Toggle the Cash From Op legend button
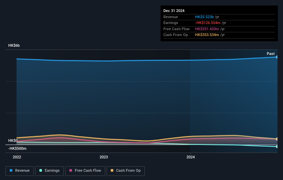The height and width of the screenshot is (180, 283). coord(125,171)
